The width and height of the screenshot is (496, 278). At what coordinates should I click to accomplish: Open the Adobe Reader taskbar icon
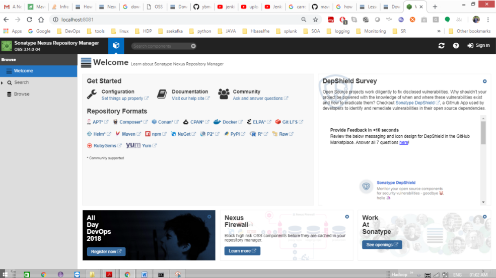coord(109,274)
